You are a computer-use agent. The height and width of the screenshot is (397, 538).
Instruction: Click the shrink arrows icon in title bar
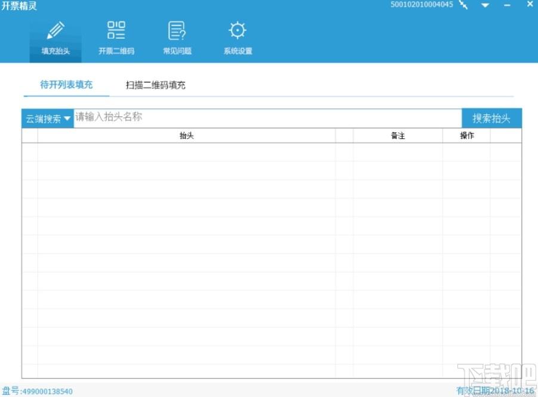[x=463, y=5]
